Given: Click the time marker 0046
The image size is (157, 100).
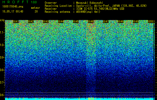Looking at the screenshot, I should pyautogui.click(x=91, y=21).
